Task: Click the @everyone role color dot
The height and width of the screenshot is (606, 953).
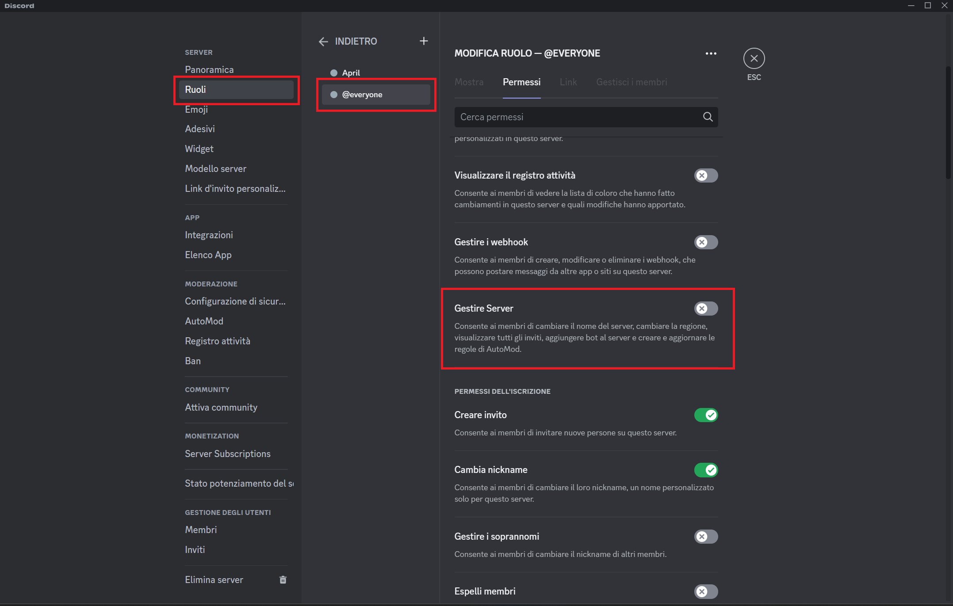Action: 333,94
